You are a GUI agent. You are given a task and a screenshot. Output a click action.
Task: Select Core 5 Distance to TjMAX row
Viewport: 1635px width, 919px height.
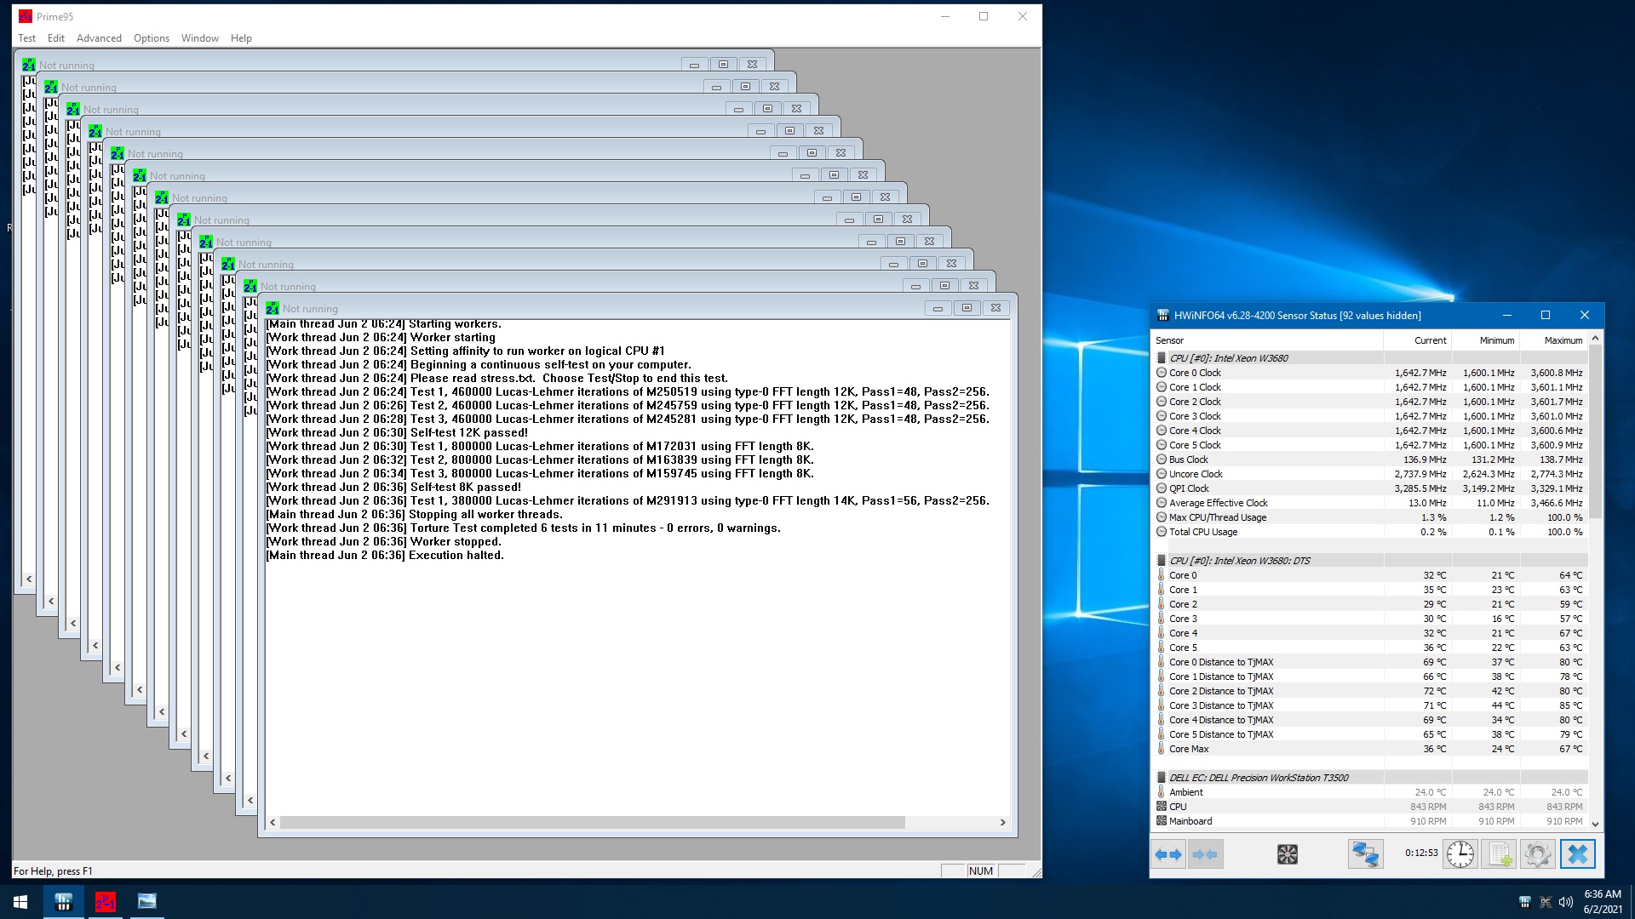(x=1369, y=734)
